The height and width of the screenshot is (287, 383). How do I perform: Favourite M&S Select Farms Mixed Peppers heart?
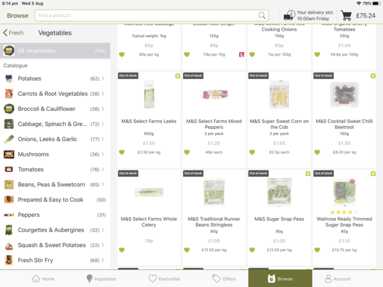pos(187,152)
